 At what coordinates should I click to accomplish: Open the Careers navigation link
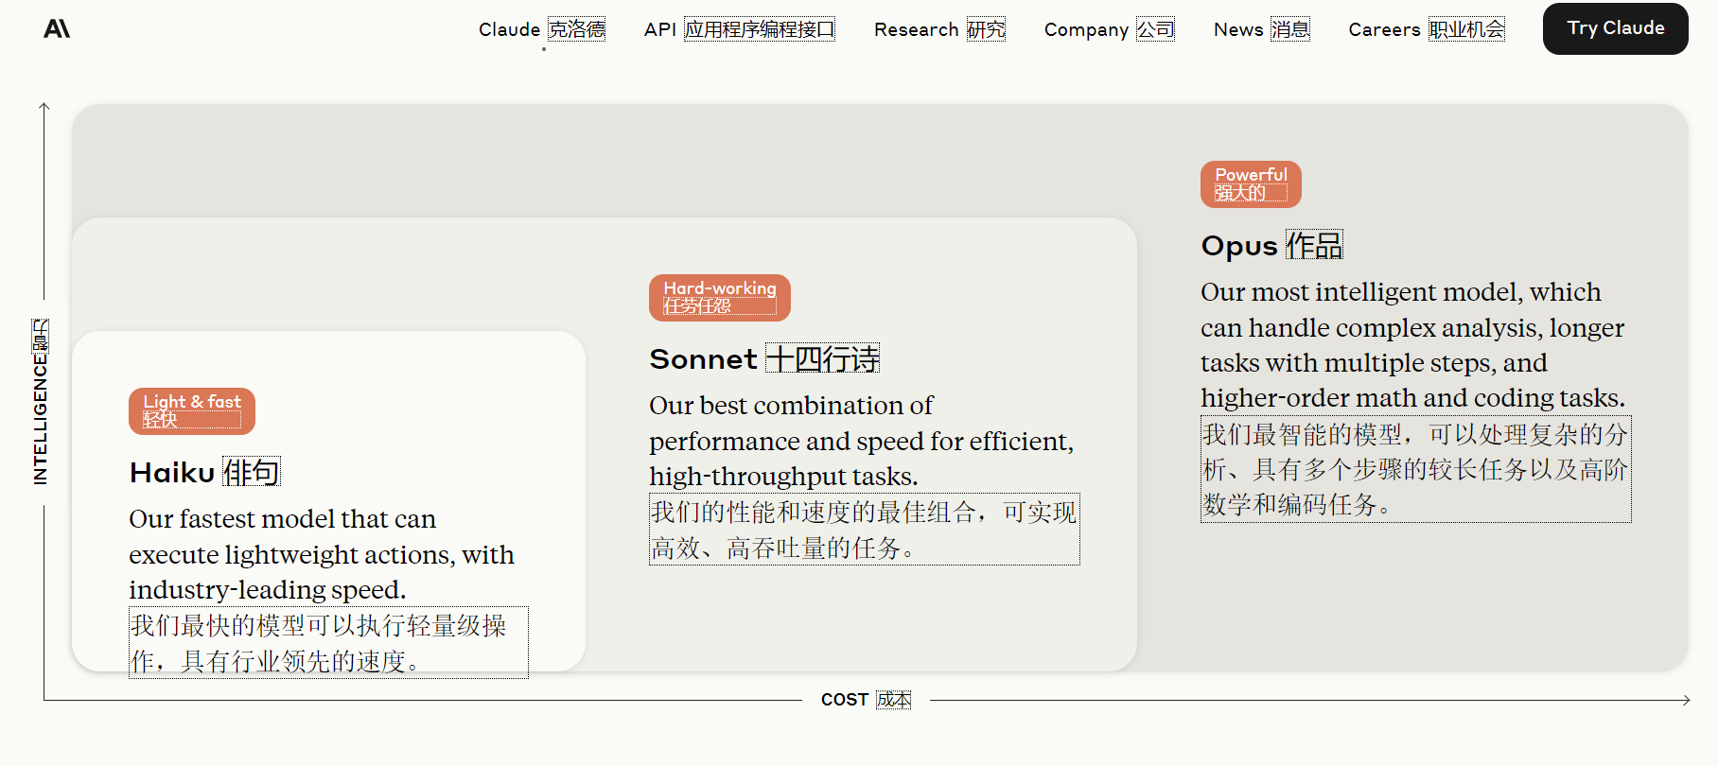coord(1427,29)
